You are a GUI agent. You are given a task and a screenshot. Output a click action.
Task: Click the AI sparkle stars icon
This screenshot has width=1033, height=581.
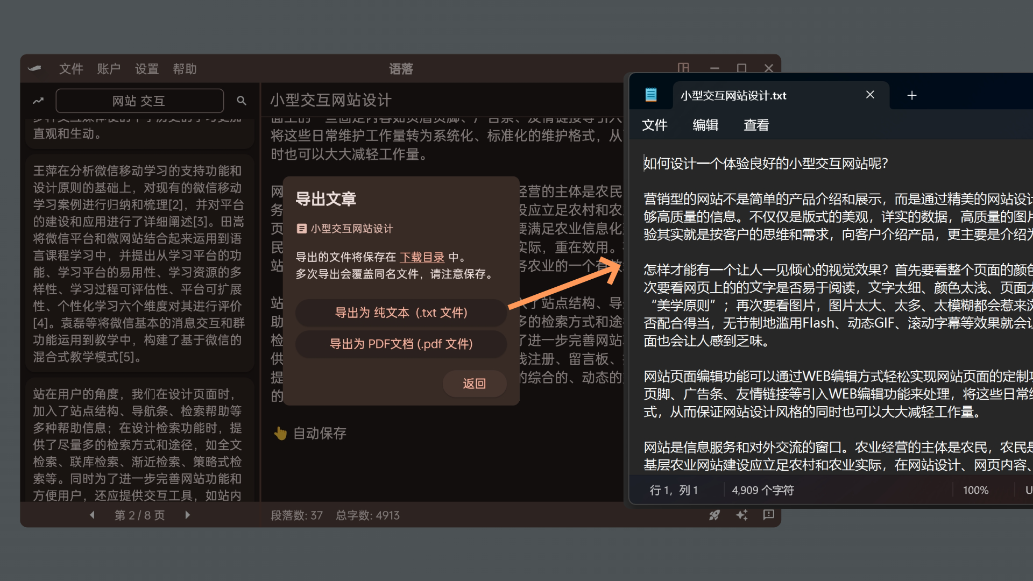[x=741, y=515]
